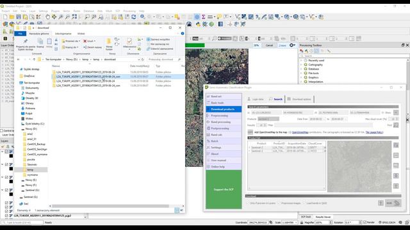Viewport: 410px width, 230px height.
Task: Click the area selection icon next to Show
Action: tap(396, 112)
